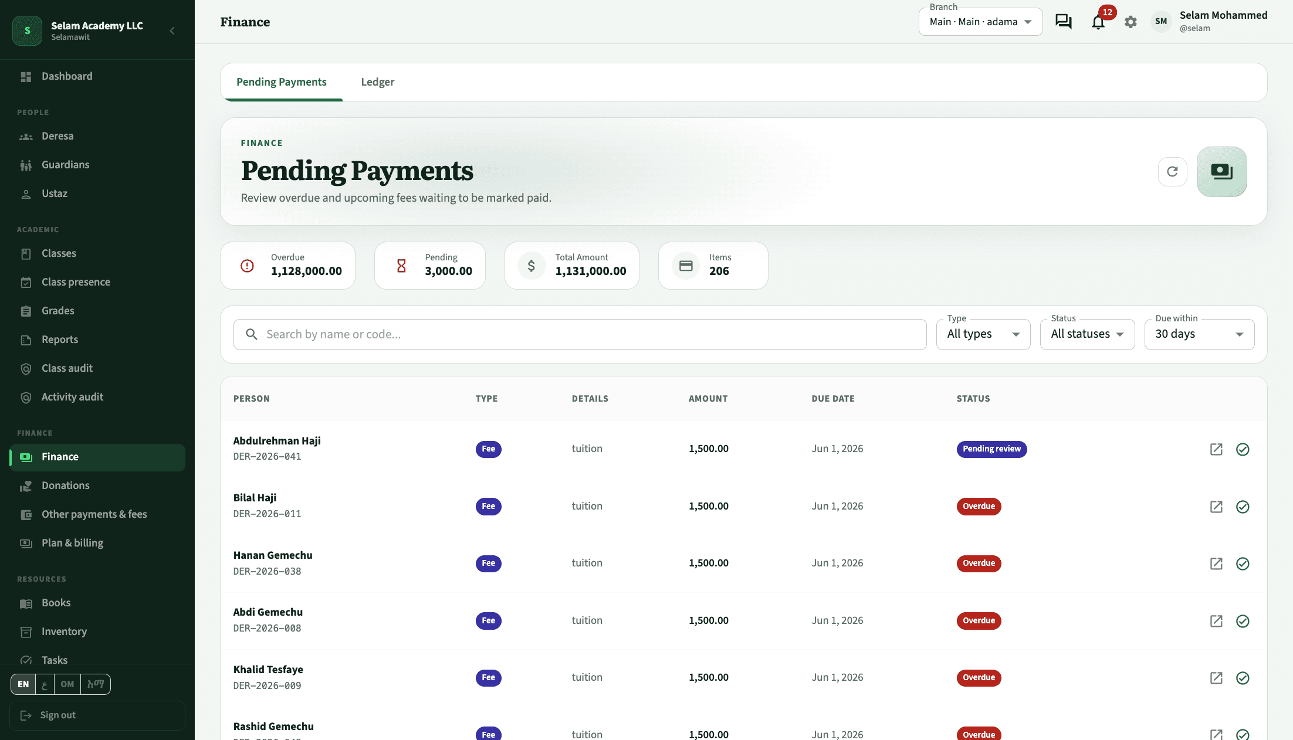
Task: Click the Pending review status badge
Action: point(991,449)
